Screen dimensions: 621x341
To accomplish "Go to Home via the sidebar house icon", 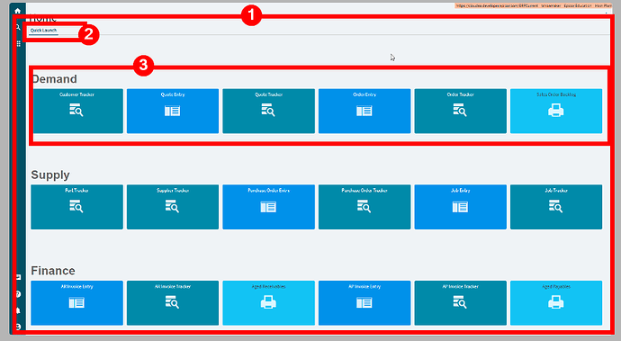I will (18, 11).
